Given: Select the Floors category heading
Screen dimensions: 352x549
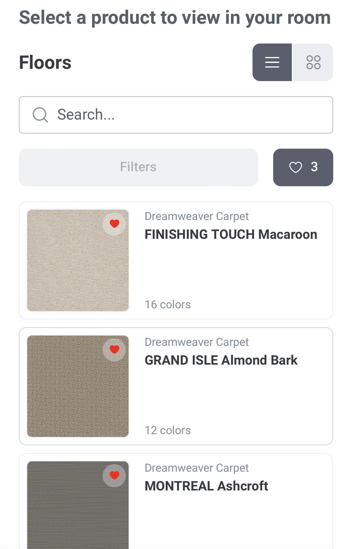Looking at the screenshot, I should click(45, 62).
